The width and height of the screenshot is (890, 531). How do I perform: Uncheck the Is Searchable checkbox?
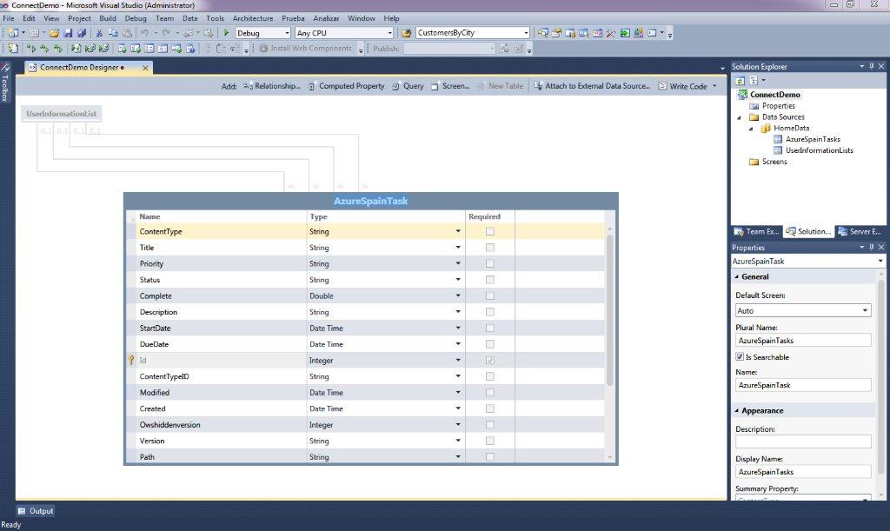click(x=740, y=357)
